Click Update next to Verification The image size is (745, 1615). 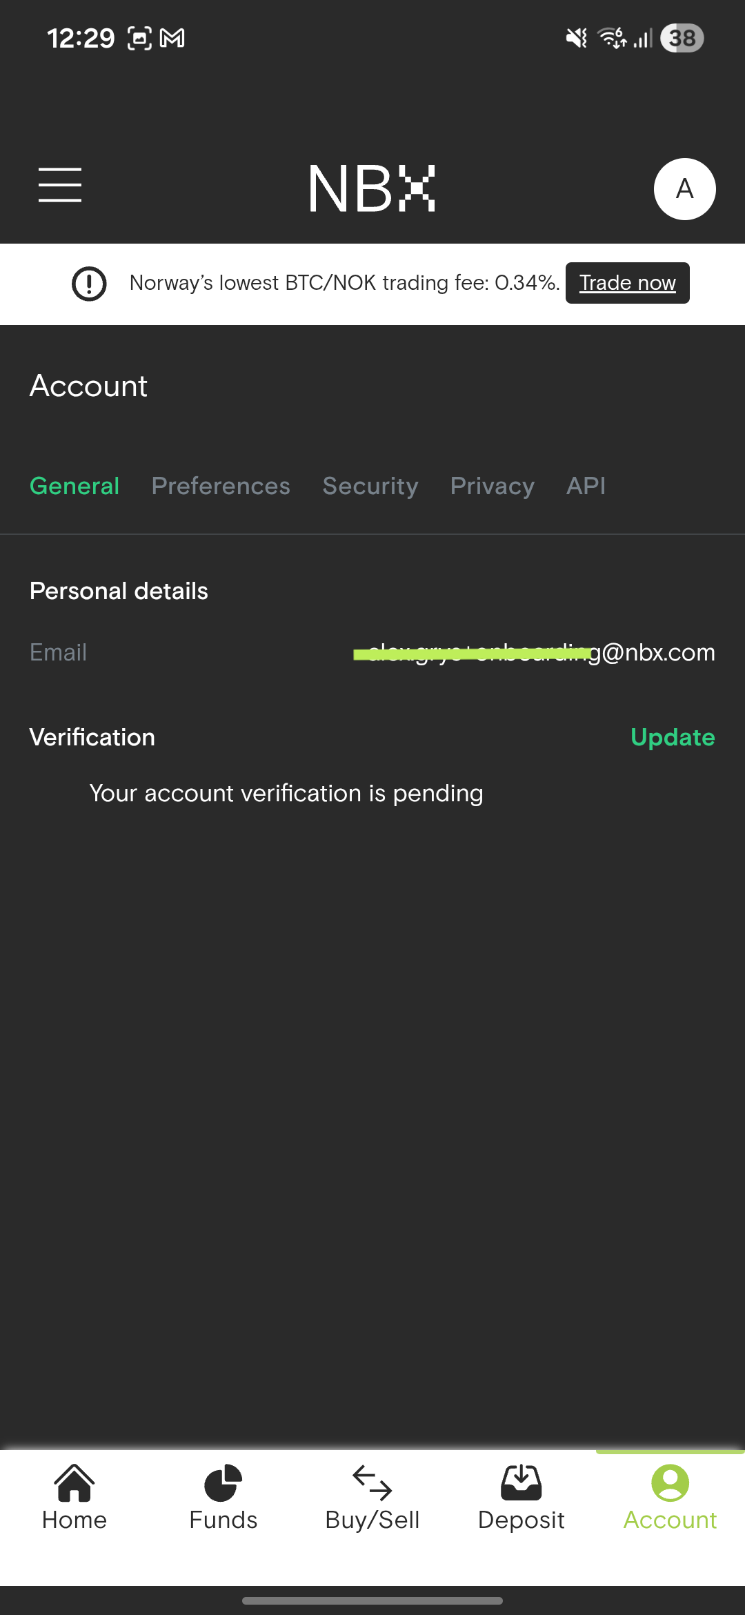(673, 737)
